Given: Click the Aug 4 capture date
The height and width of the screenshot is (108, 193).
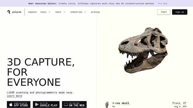Looking at the screenshot, I should pos(180,107).
